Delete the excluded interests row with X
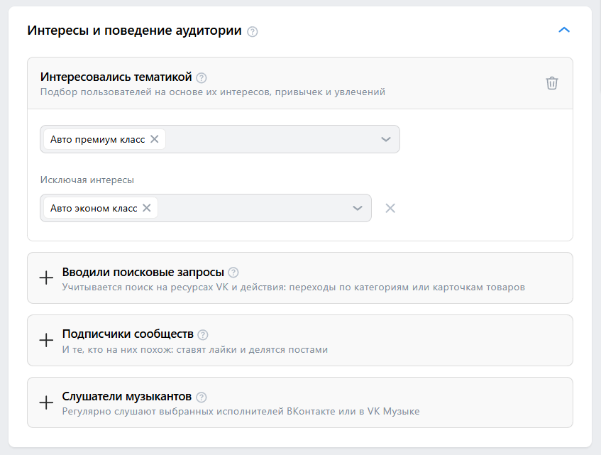 (x=390, y=208)
